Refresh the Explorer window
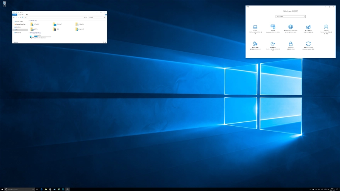This screenshot has height=191, width=340. point(86,17)
